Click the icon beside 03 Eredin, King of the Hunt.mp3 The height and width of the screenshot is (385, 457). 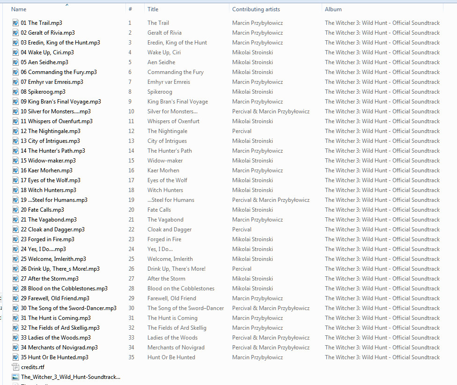(15, 43)
